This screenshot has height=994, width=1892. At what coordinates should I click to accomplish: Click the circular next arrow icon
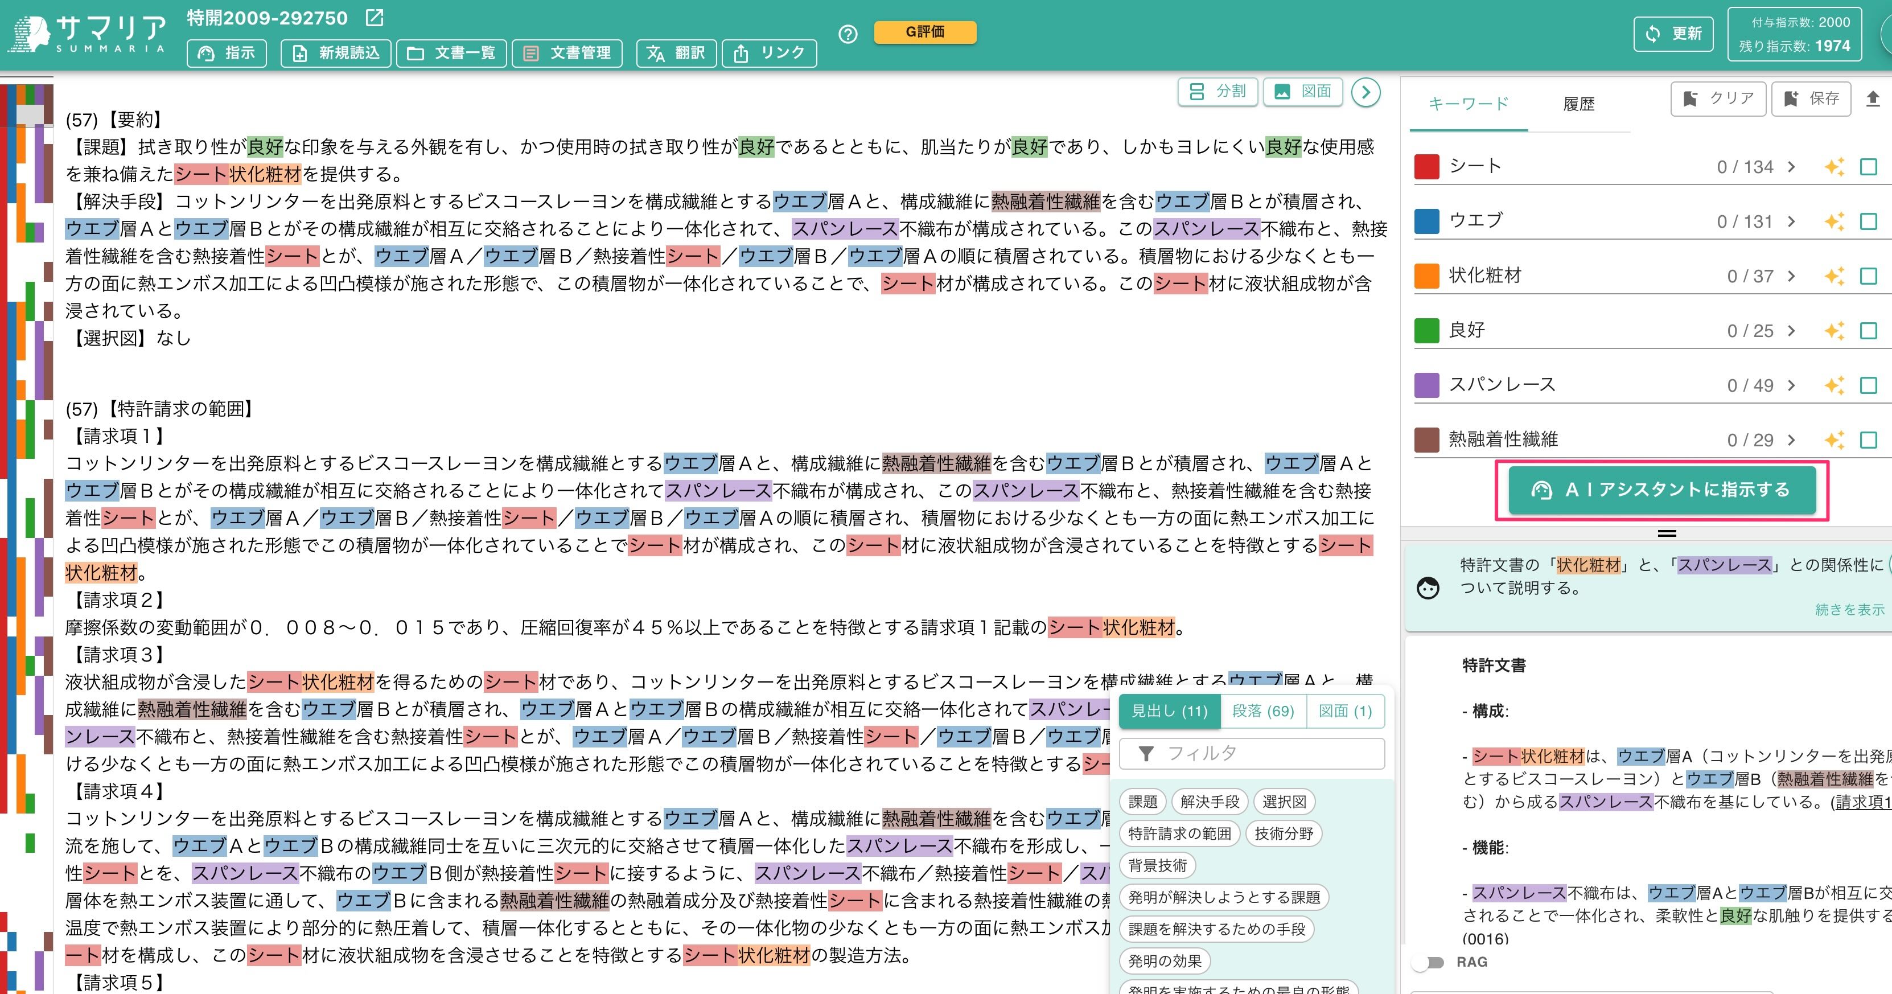(1365, 93)
